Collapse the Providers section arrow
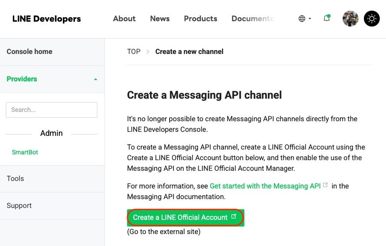 pyautogui.click(x=96, y=79)
